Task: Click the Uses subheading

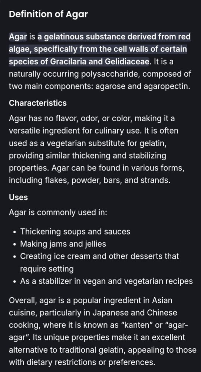Action: [19, 197]
